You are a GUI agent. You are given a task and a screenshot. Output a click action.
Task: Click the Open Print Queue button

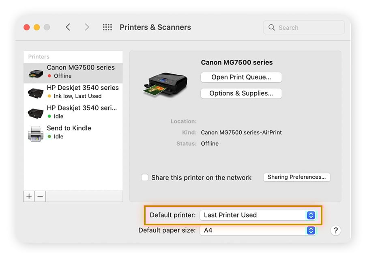click(x=241, y=77)
